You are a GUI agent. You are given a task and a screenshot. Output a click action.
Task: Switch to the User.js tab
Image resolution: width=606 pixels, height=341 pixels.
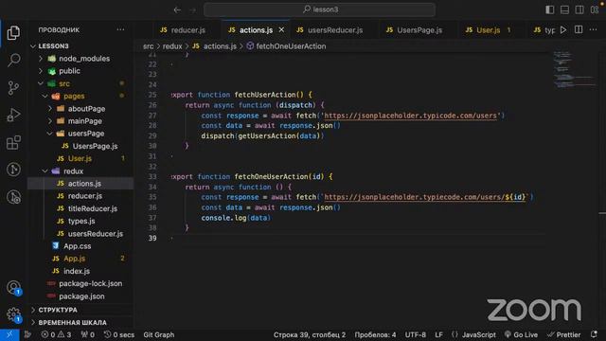tap(489, 29)
